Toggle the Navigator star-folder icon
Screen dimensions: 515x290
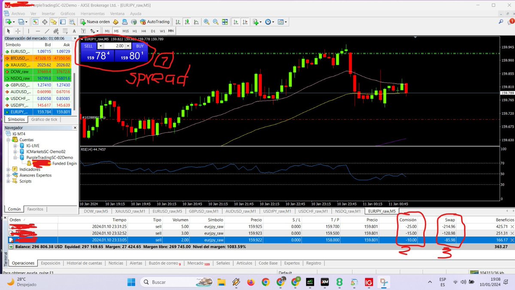tap(54, 22)
